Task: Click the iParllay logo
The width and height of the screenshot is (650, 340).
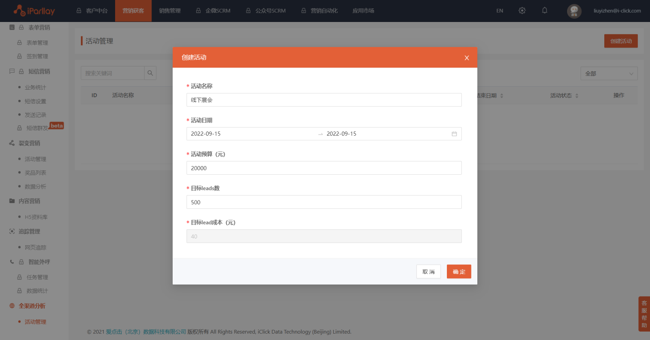Action: pyautogui.click(x=34, y=11)
